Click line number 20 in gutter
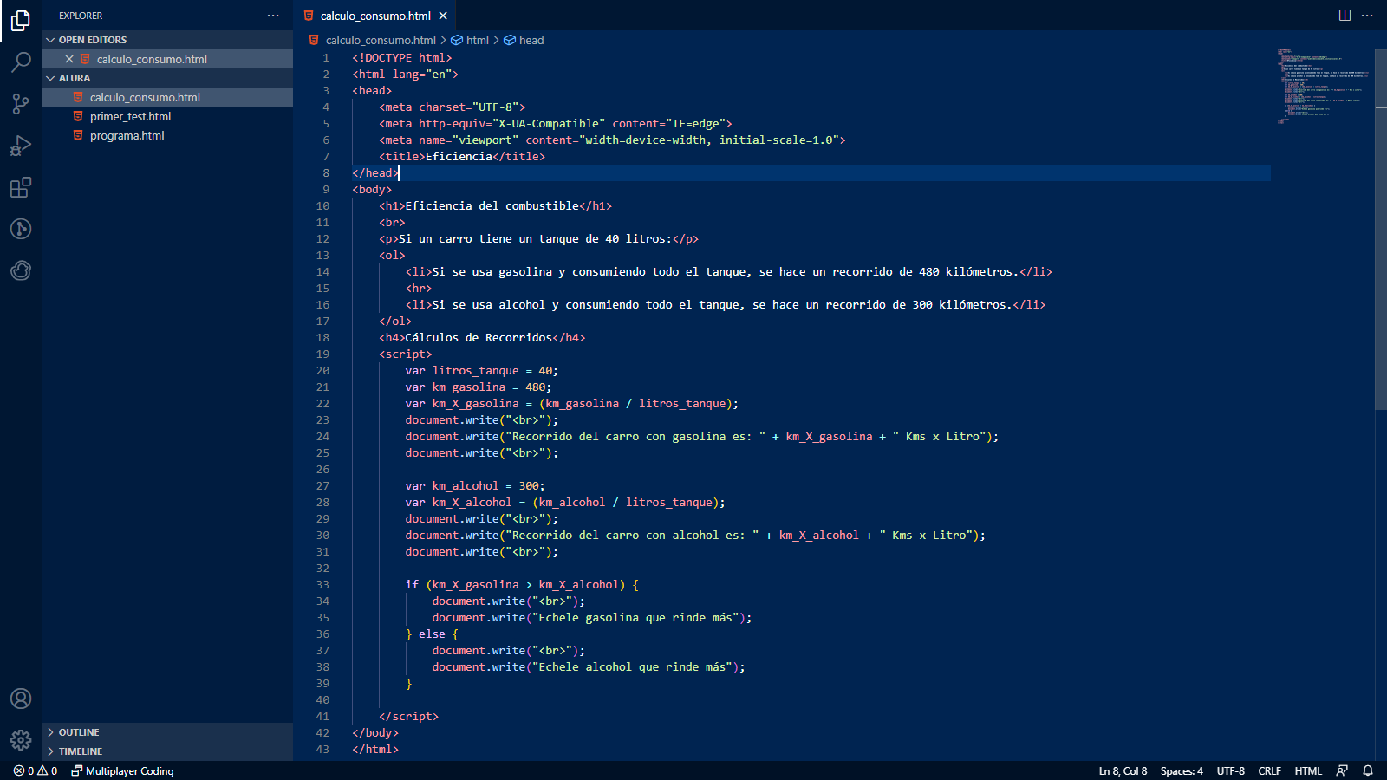Image resolution: width=1387 pixels, height=780 pixels. [322, 370]
